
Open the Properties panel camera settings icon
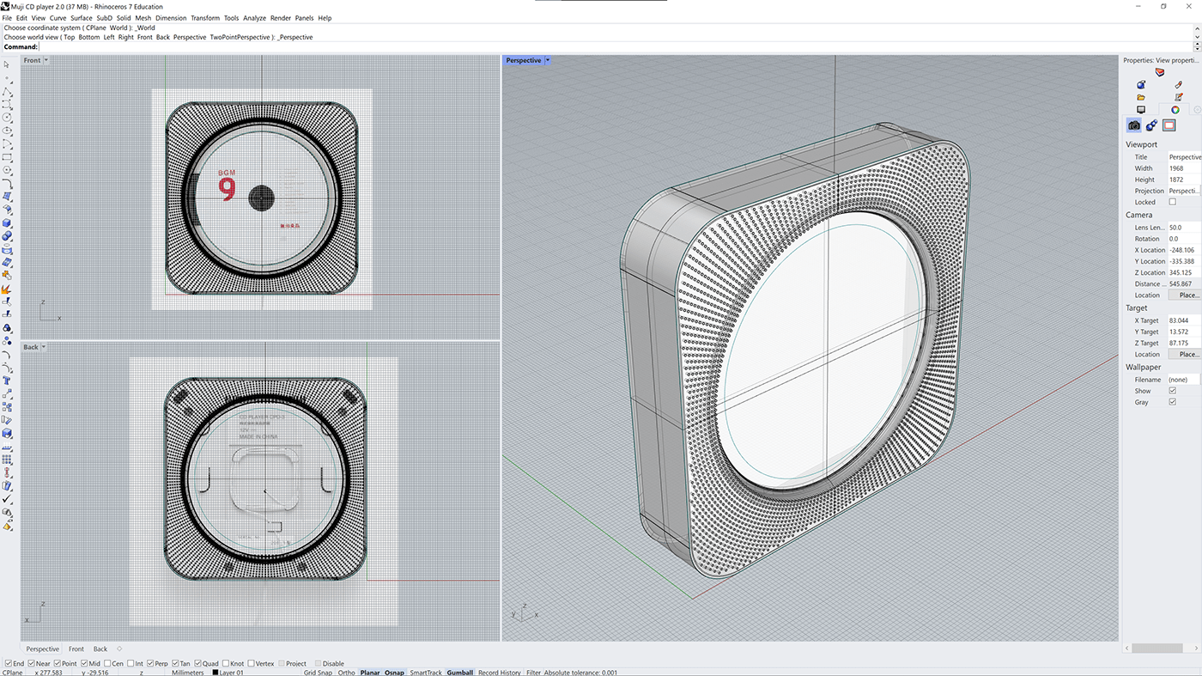pos(1133,125)
